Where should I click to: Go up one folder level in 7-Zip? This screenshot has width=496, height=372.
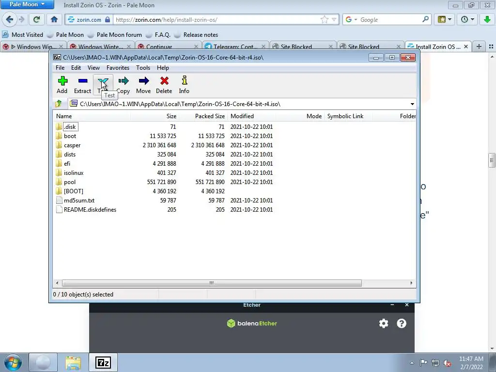coord(59,104)
